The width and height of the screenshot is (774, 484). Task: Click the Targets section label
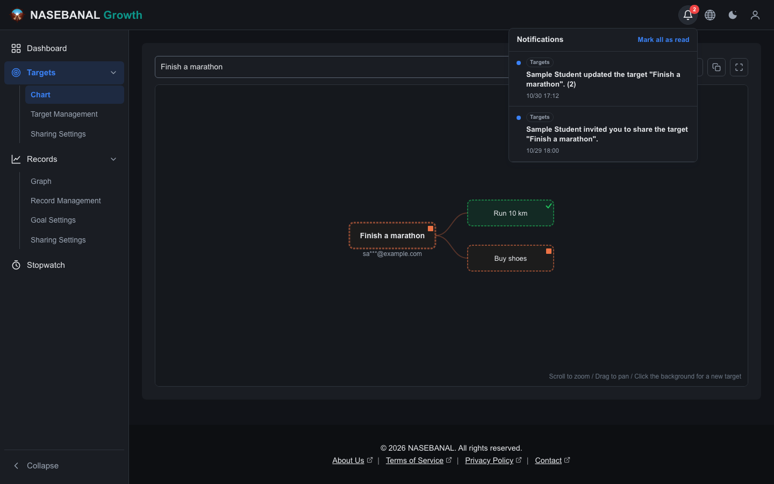[x=41, y=73]
